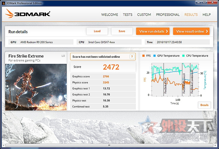Image resolution: width=219 pixels, height=149 pixels.
Task: Click the scrollbar left arrow
Action: (4, 145)
